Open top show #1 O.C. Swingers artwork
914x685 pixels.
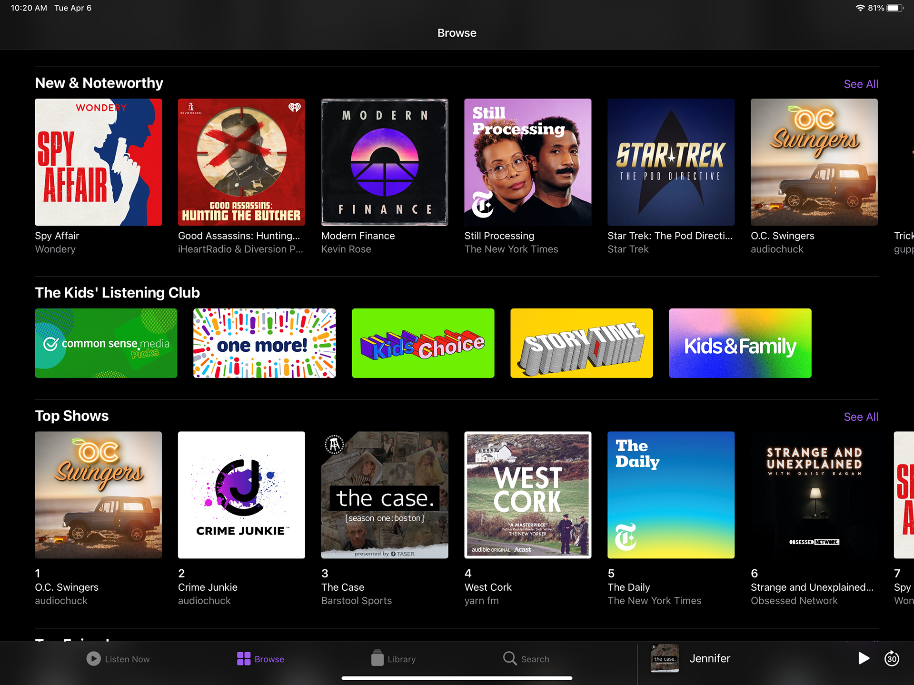coord(98,495)
